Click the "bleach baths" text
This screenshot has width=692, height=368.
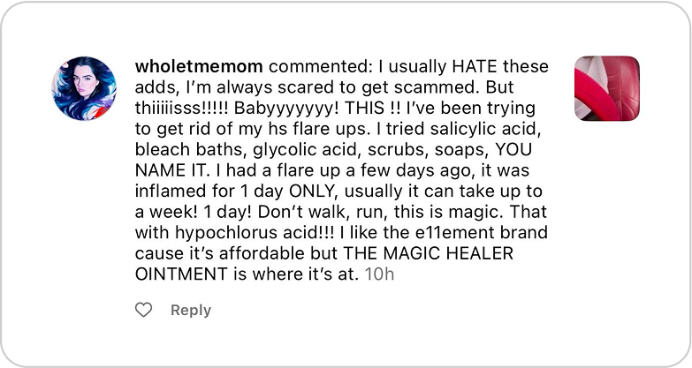(x=186, y=150)
